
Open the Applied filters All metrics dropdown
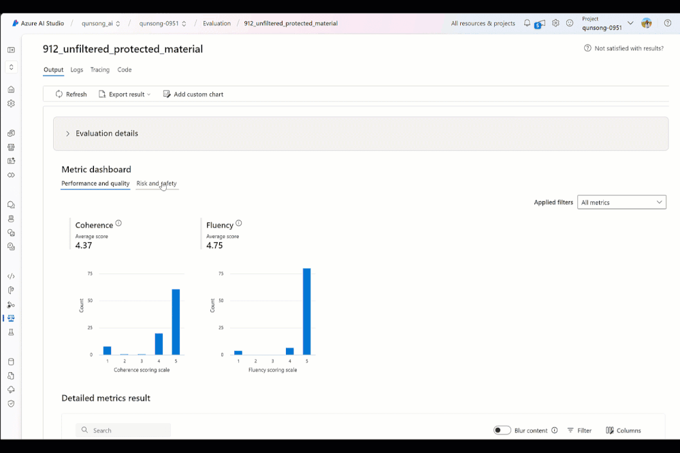621,203
